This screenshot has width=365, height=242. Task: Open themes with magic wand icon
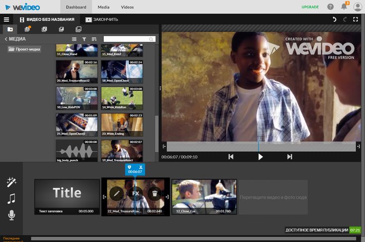click(x=11, y=182)
